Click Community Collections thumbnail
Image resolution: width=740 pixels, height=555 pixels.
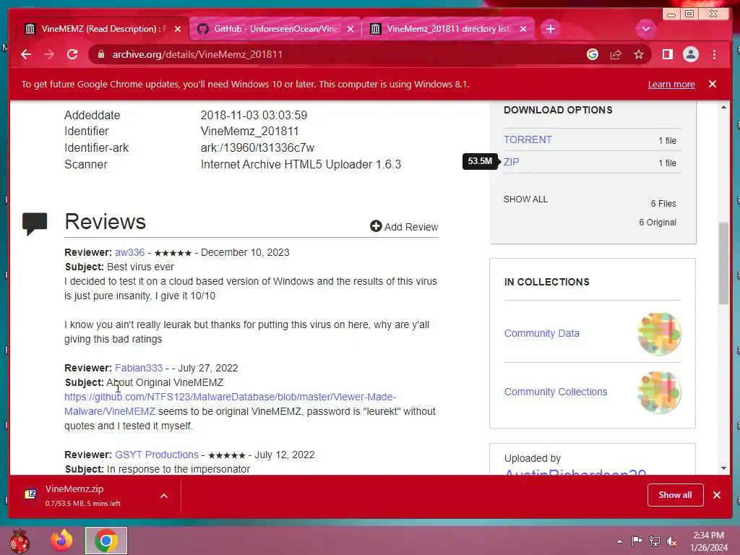(659, 392)
